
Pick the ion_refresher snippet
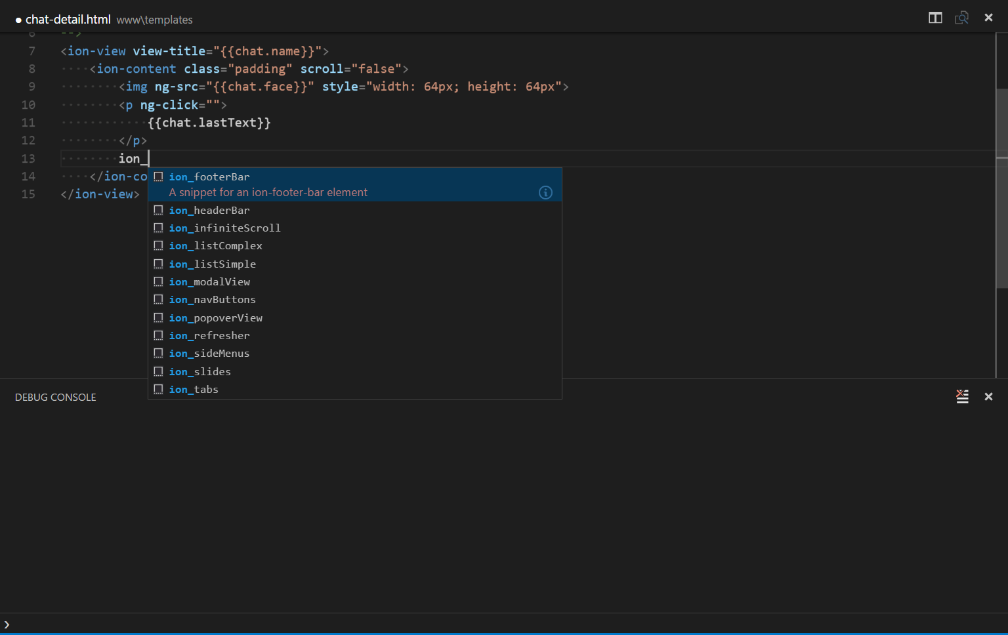209,335
